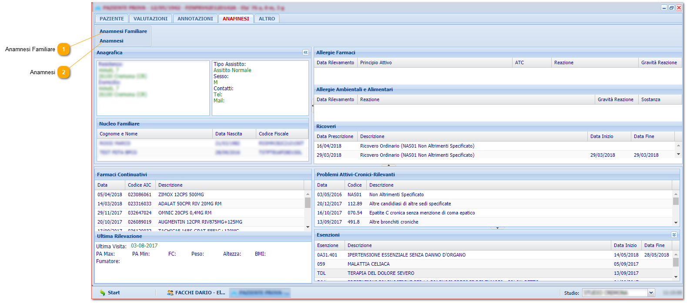Viewport: 687px width, 303px height.
Task: Click the Codice AIC column header
Action: click(140, 185)
